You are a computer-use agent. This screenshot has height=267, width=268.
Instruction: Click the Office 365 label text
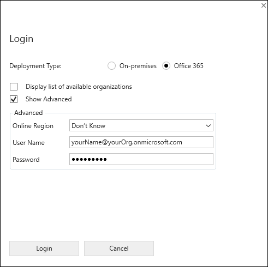point(188,66)
